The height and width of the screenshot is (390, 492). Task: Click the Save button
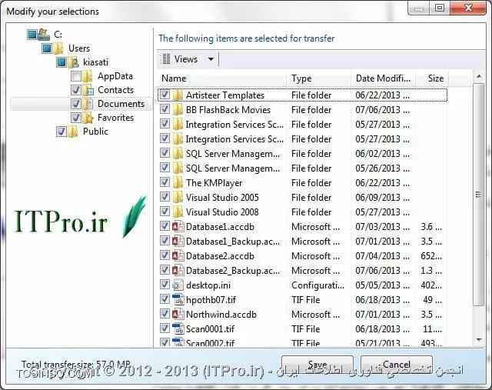[317, 365]
